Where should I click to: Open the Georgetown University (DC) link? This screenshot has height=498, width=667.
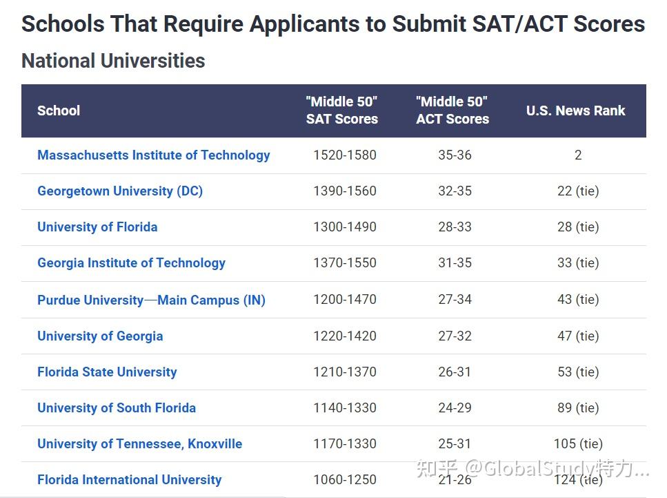tap(120, 191)
